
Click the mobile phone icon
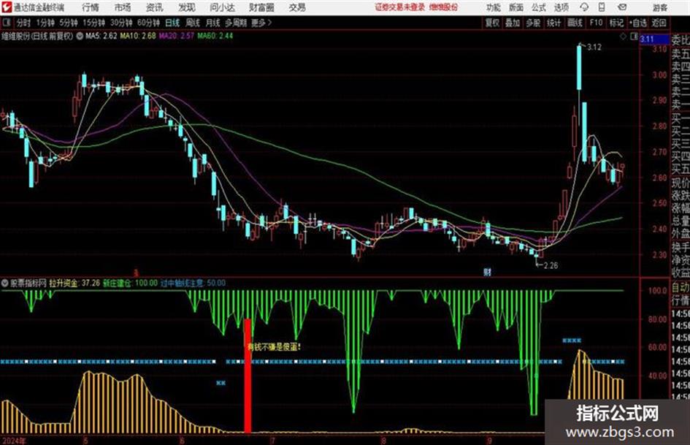click(602, 7)
